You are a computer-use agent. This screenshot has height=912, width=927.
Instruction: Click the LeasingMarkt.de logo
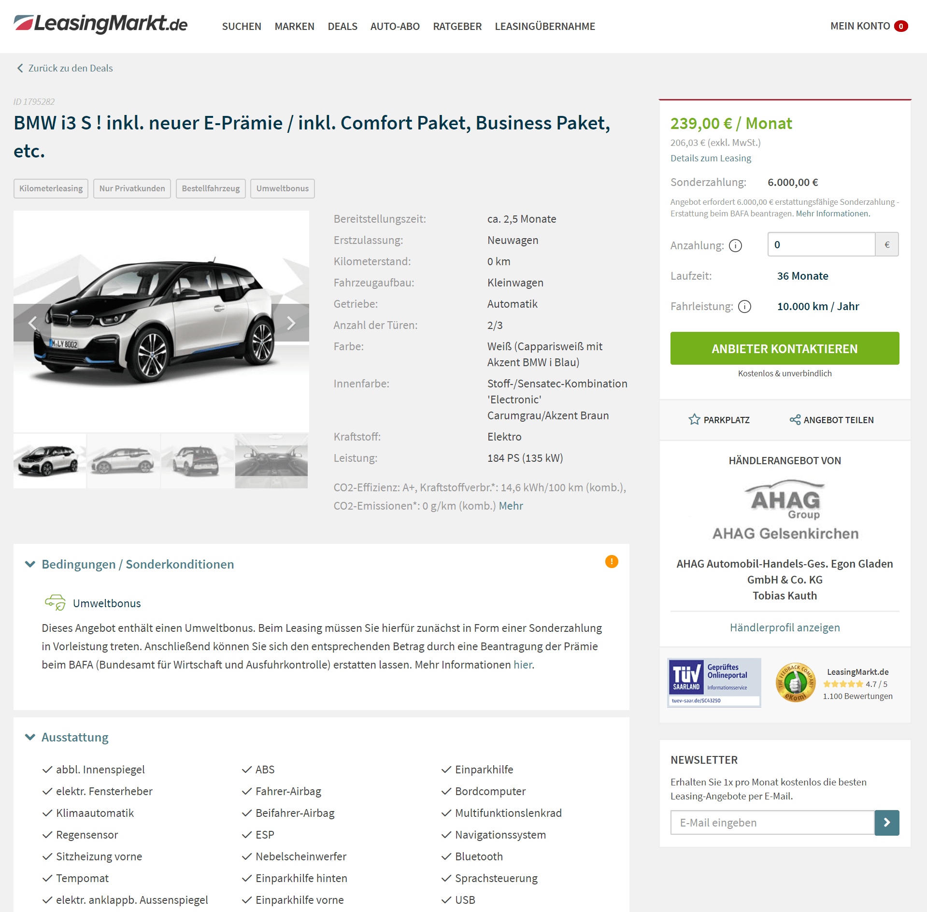point(100,24)
